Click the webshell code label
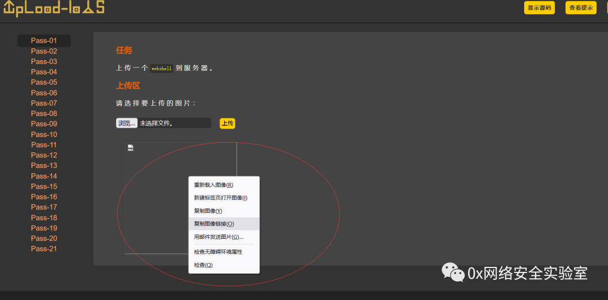 pos(162,69)
